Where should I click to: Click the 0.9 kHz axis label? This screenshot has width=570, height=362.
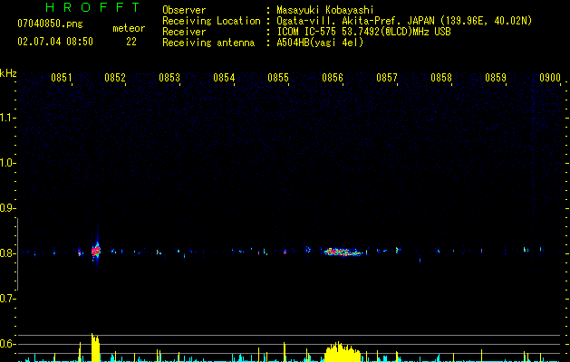[6, 208]
